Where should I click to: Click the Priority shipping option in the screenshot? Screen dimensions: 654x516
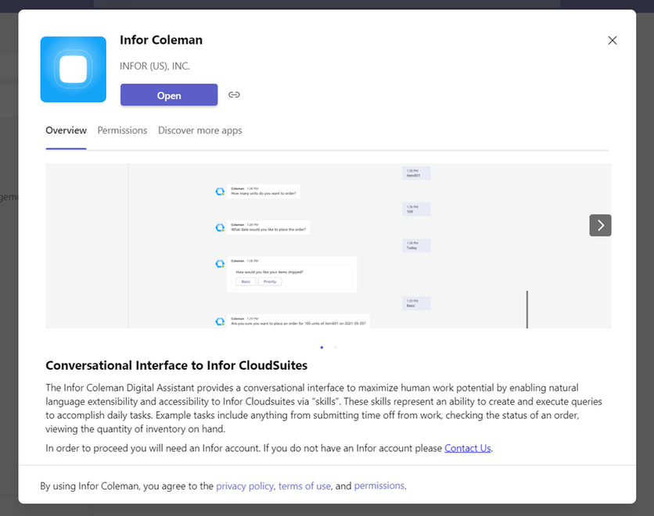click(268, 281)
